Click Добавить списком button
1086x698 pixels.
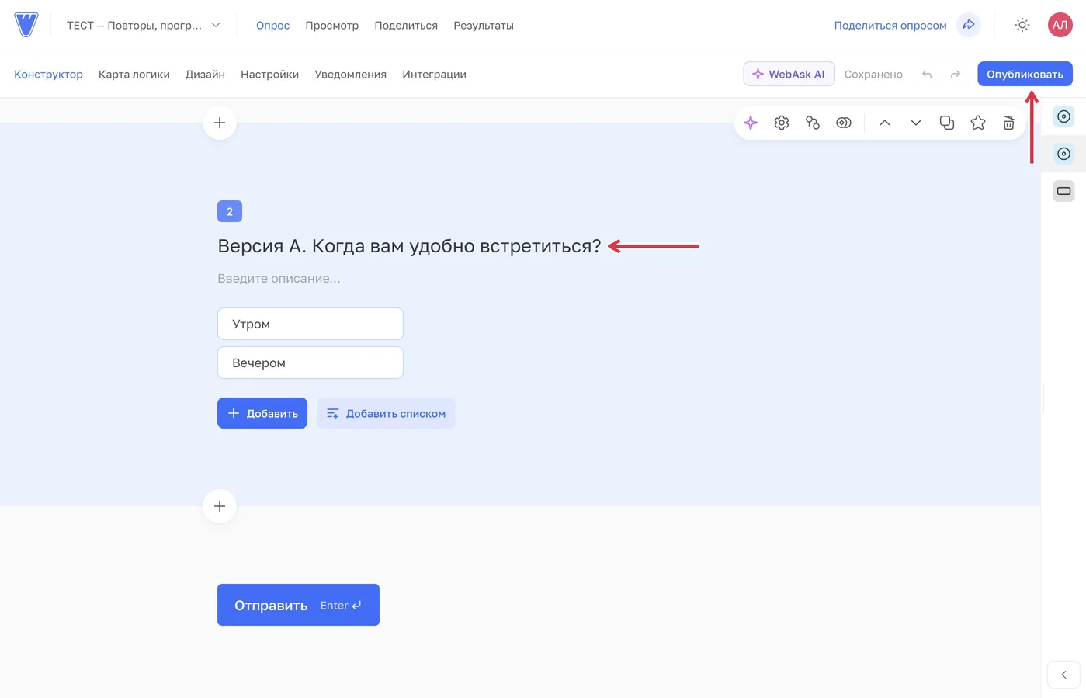pyautogui.click(x=386, y=413)
